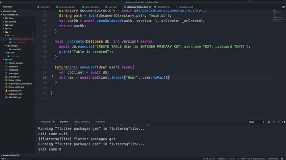The image size is (286, 160).
Task: Expand the MAVEN PROJECTS section
Action: click(x=11, y=155)
